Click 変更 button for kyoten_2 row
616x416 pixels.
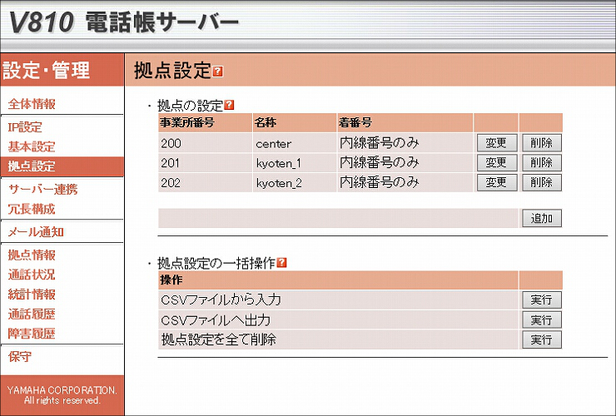pyautogui.click(x=497, y=182)
